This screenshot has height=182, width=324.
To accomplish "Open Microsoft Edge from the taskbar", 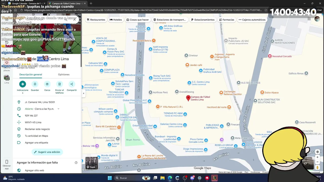I will coord(170,178).
